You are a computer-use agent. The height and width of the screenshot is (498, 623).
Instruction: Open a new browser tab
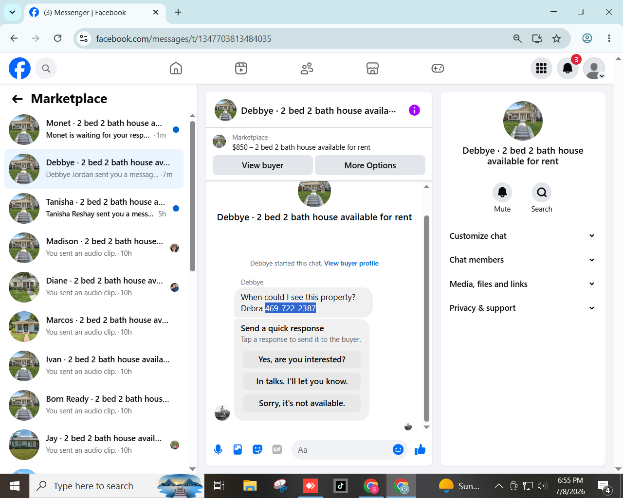pyautogui.click(x=178, y=12)
